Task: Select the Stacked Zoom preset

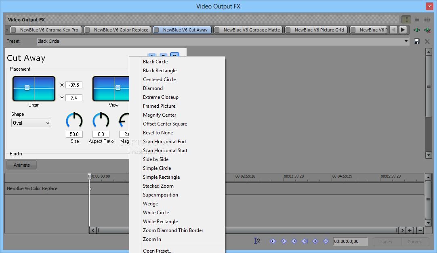Action: (158, 186)
